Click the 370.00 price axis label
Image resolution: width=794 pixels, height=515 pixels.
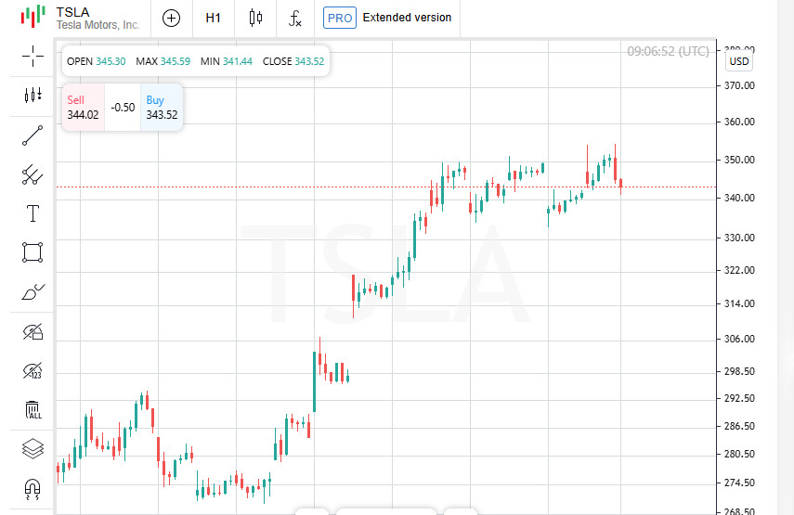[739, 85]
